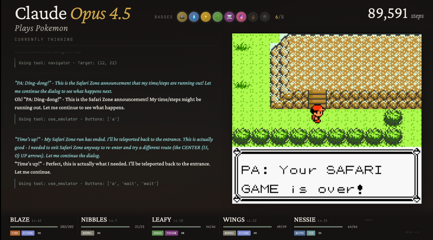Click LEAFY's POISON type tag
The height and width of the screenshot is (240, 433).
(171, 233)
